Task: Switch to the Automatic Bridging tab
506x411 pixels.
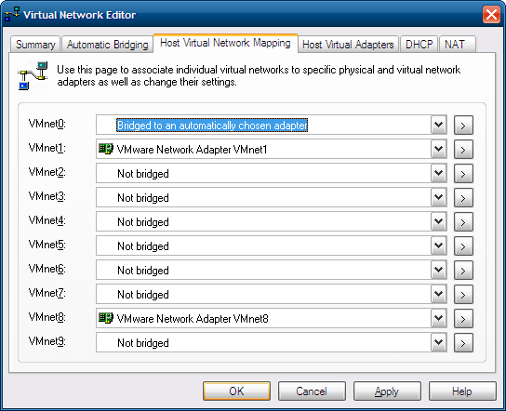Action: coord(107,45)
